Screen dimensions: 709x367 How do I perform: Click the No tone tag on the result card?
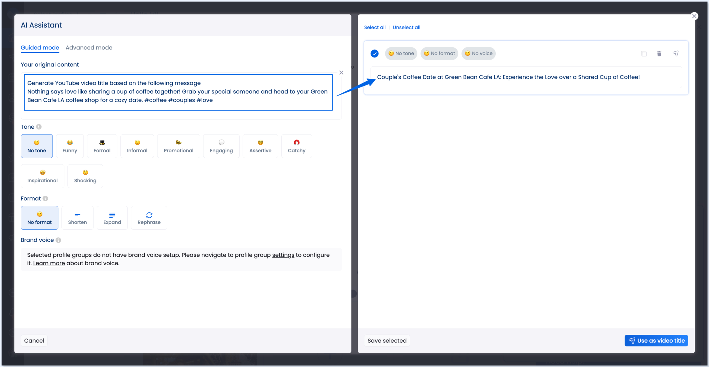[401, 53]
